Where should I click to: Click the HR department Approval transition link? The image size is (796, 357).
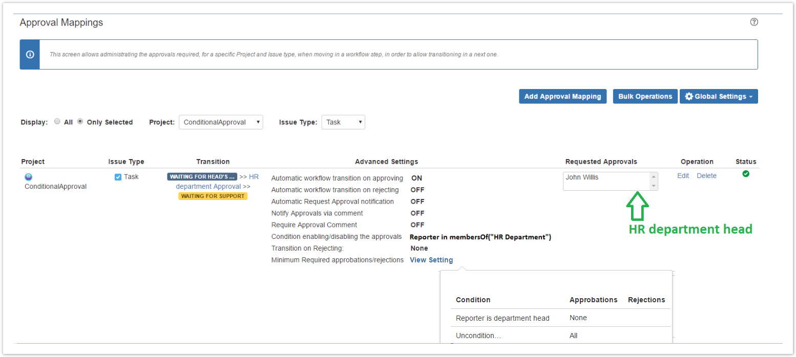point(208,187)
